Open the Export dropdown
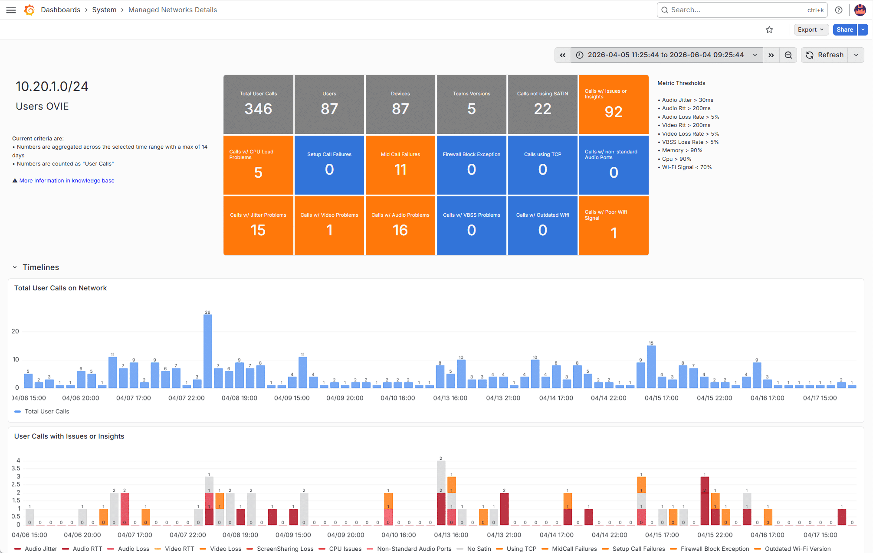 pyautogui.click(x=811, y=29)
